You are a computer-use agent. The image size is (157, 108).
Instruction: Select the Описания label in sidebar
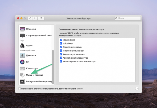31,29
